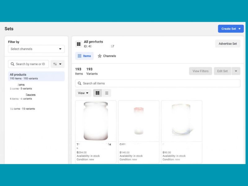The width and height of the screenshot is (248, 186).
Task: Open the product thumbnail priced ฿90.00
Action: click(182, 121)
